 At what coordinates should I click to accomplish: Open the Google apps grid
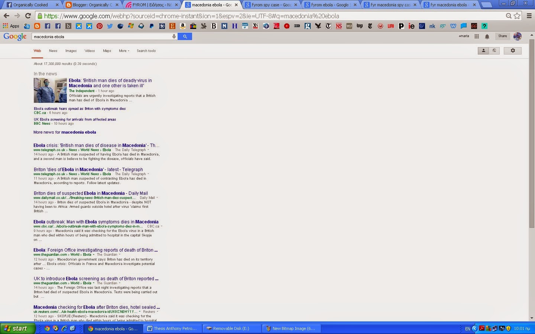[x=477, y=36]
